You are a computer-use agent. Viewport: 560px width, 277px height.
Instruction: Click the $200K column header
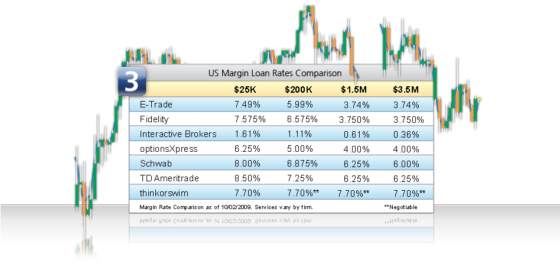pos(298,90)
